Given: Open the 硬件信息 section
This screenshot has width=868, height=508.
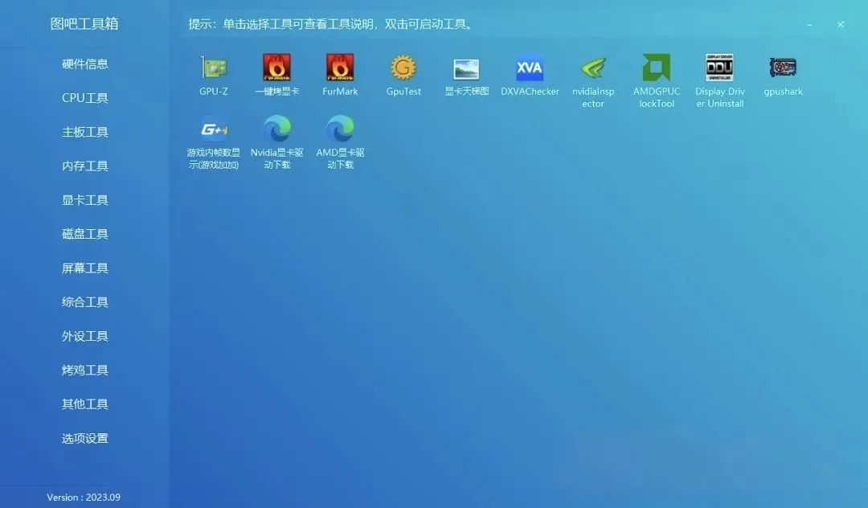Looking at the screenshot, I should (x=84, y=63).
